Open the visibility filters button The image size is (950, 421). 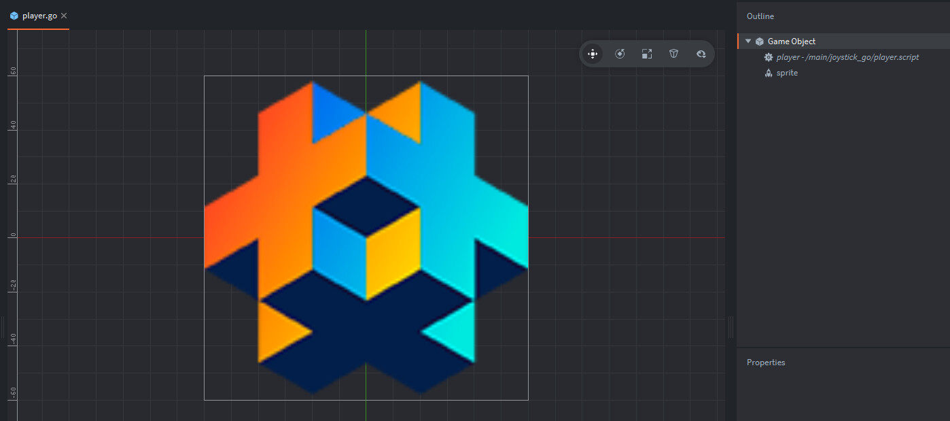tap(701, 54)
